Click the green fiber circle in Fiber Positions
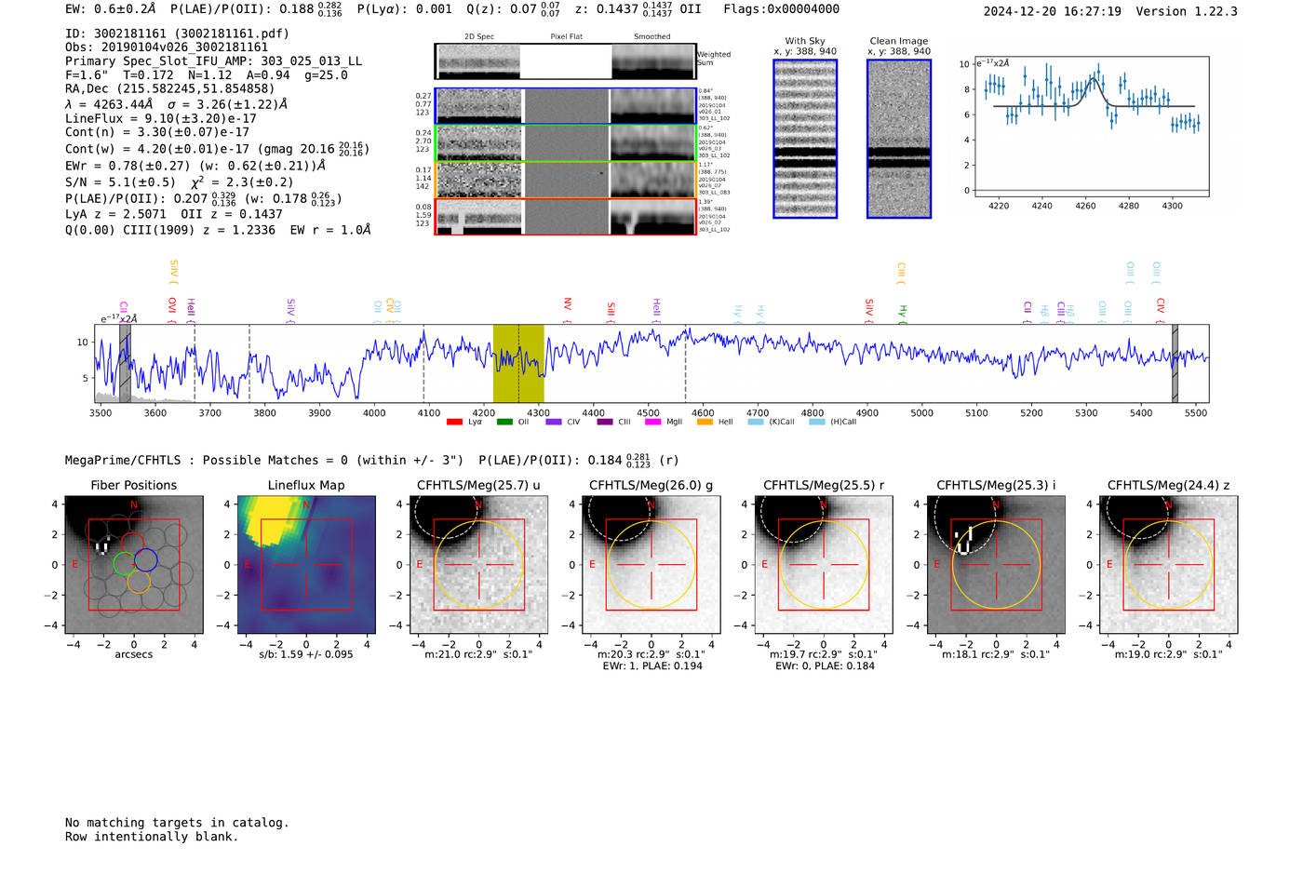1303x887 pixels. coord(124,563)
